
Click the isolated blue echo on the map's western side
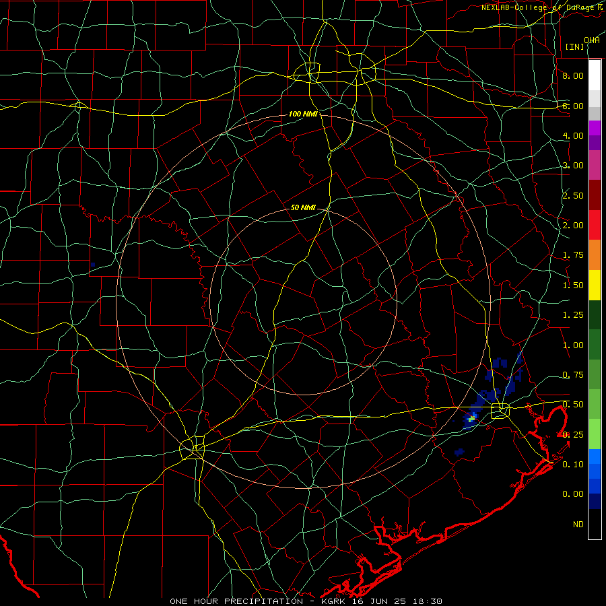(93, 265)
